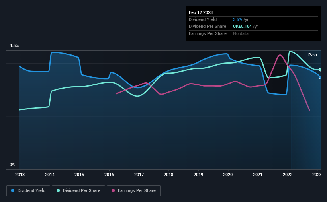Click the blue endpoint marker on yield line
Image resolution: width=327 pixels, height=202 pixels.
point(320,78)
